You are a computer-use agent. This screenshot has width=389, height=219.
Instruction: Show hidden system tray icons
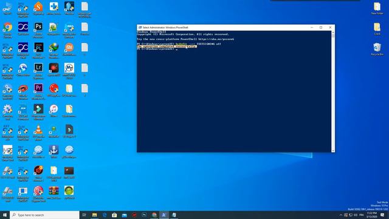340,215
